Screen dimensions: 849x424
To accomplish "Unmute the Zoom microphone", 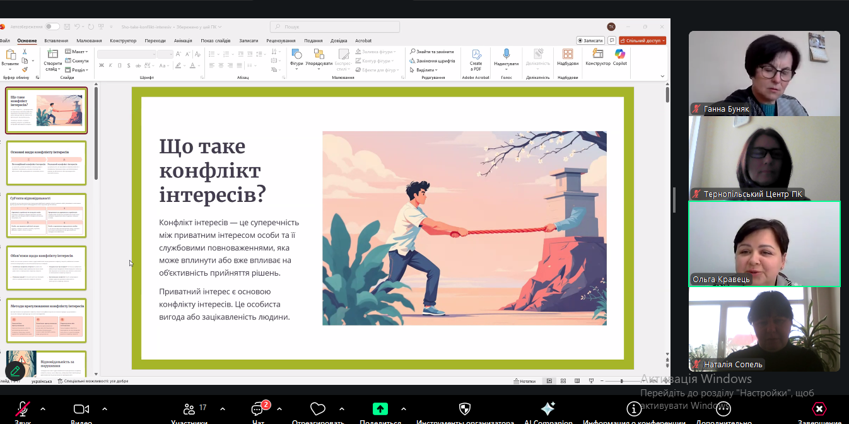I will (22, 409).
